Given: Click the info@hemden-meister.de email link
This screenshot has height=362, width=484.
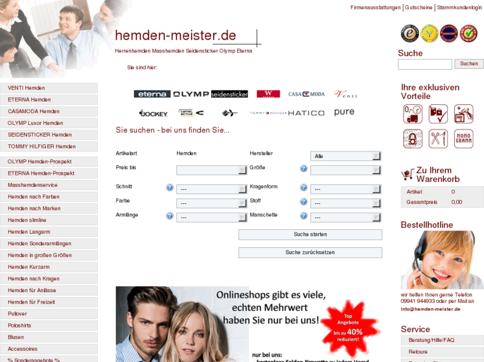Looking at the screenshot, I should click(430, 309).
